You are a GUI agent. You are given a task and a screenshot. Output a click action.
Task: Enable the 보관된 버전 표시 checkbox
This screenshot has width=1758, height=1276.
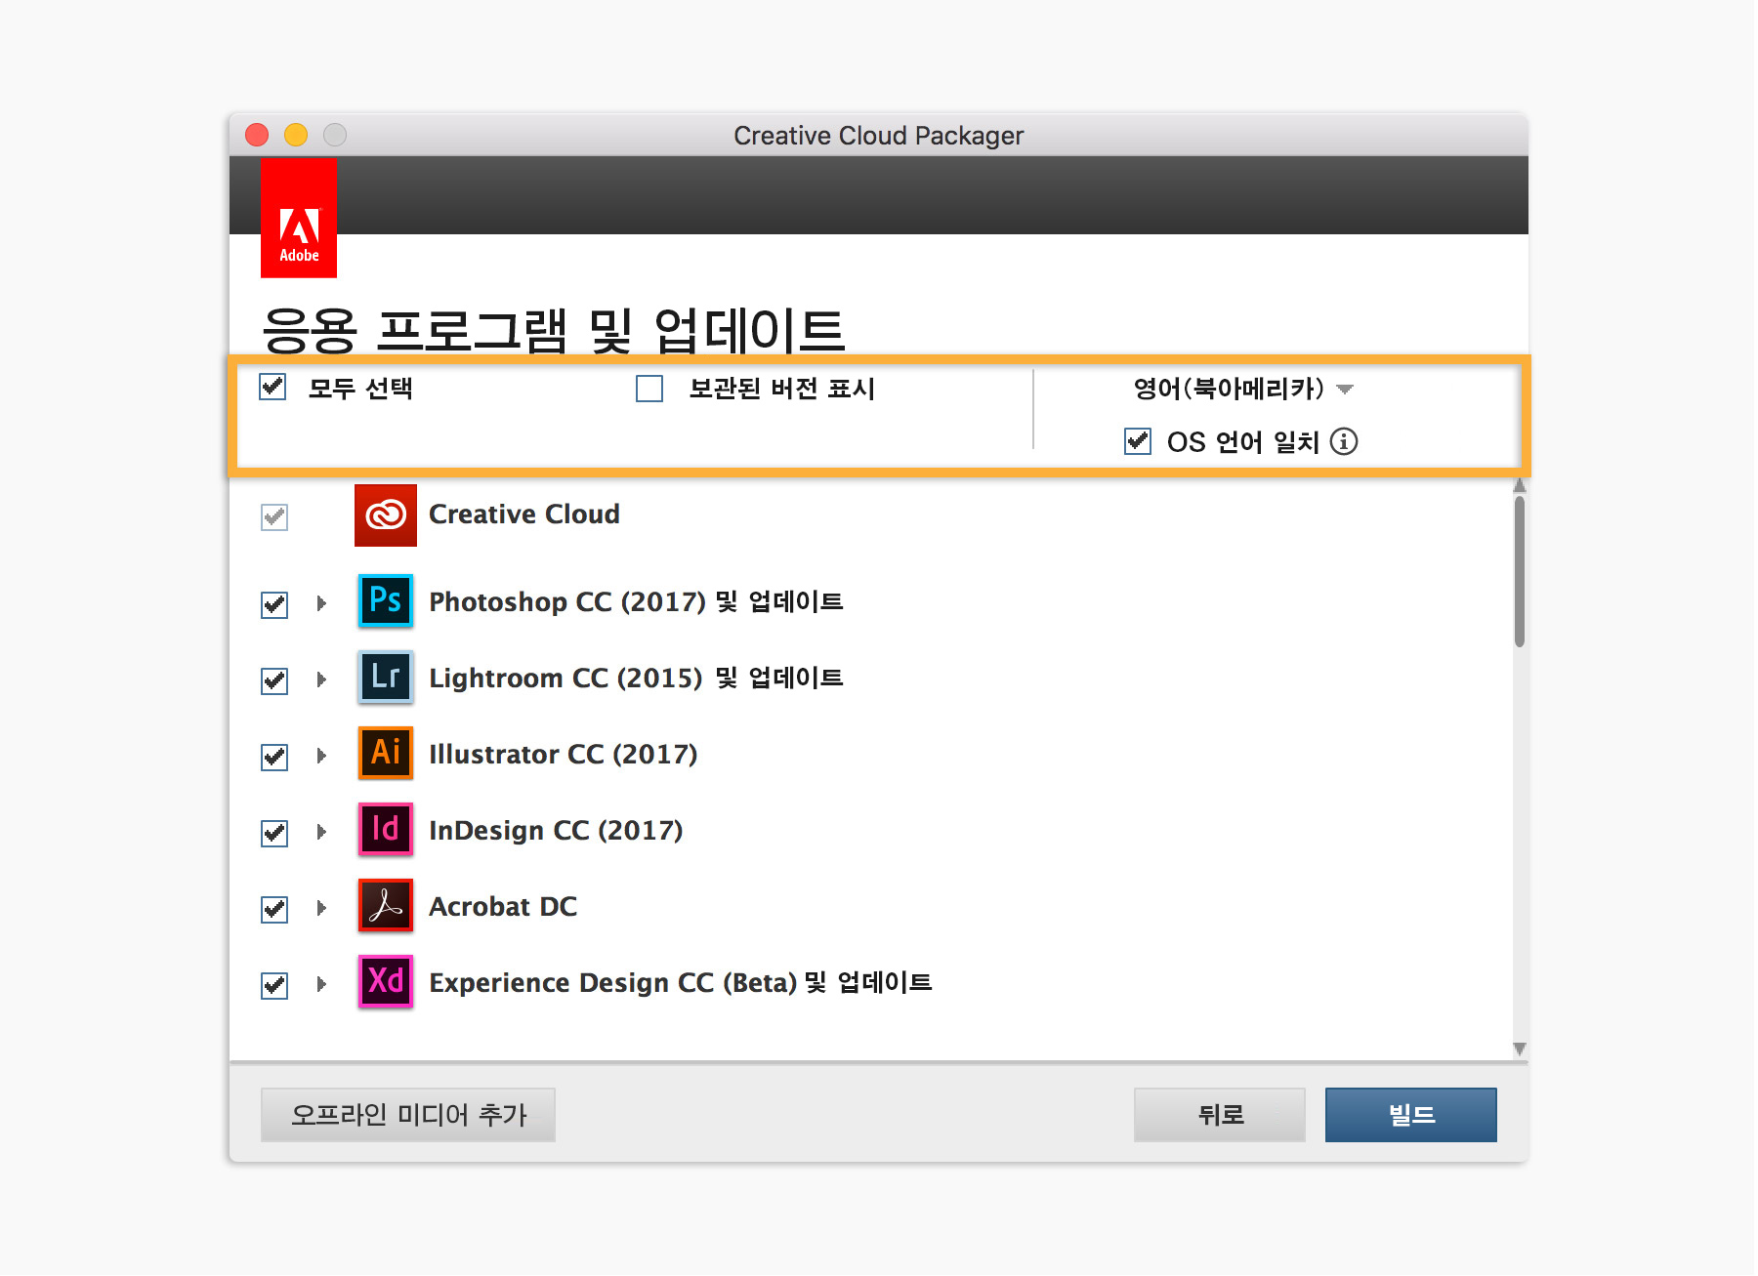[x=649, y=389]
